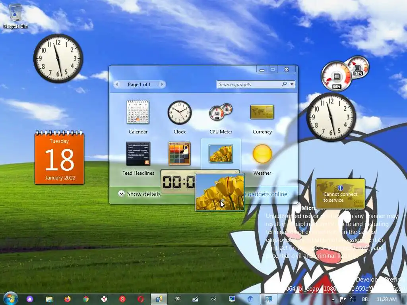407x305 pixels.
Task: Click the Tuesday text on calendar gadget
Action: [59, 141]
